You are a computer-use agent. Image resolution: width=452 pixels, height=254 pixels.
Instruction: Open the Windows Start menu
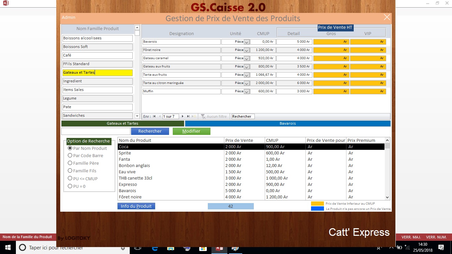tap(8, 247)
